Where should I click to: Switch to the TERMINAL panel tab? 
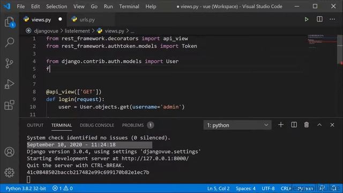(62, 125)
